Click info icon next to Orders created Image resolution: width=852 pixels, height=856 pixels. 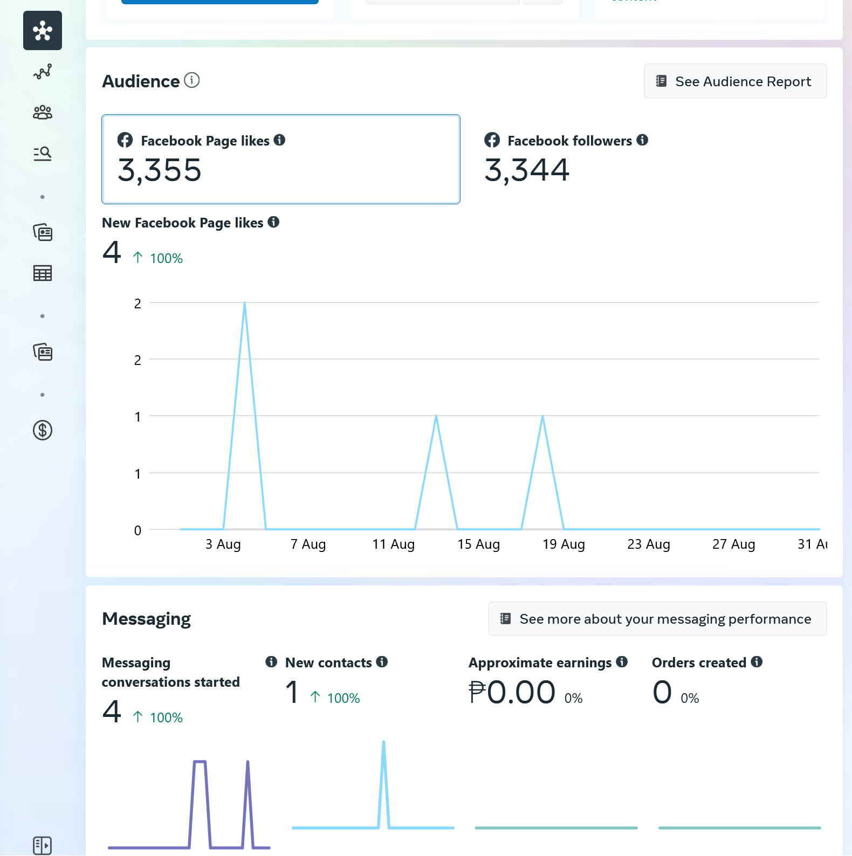coord(757,662)
